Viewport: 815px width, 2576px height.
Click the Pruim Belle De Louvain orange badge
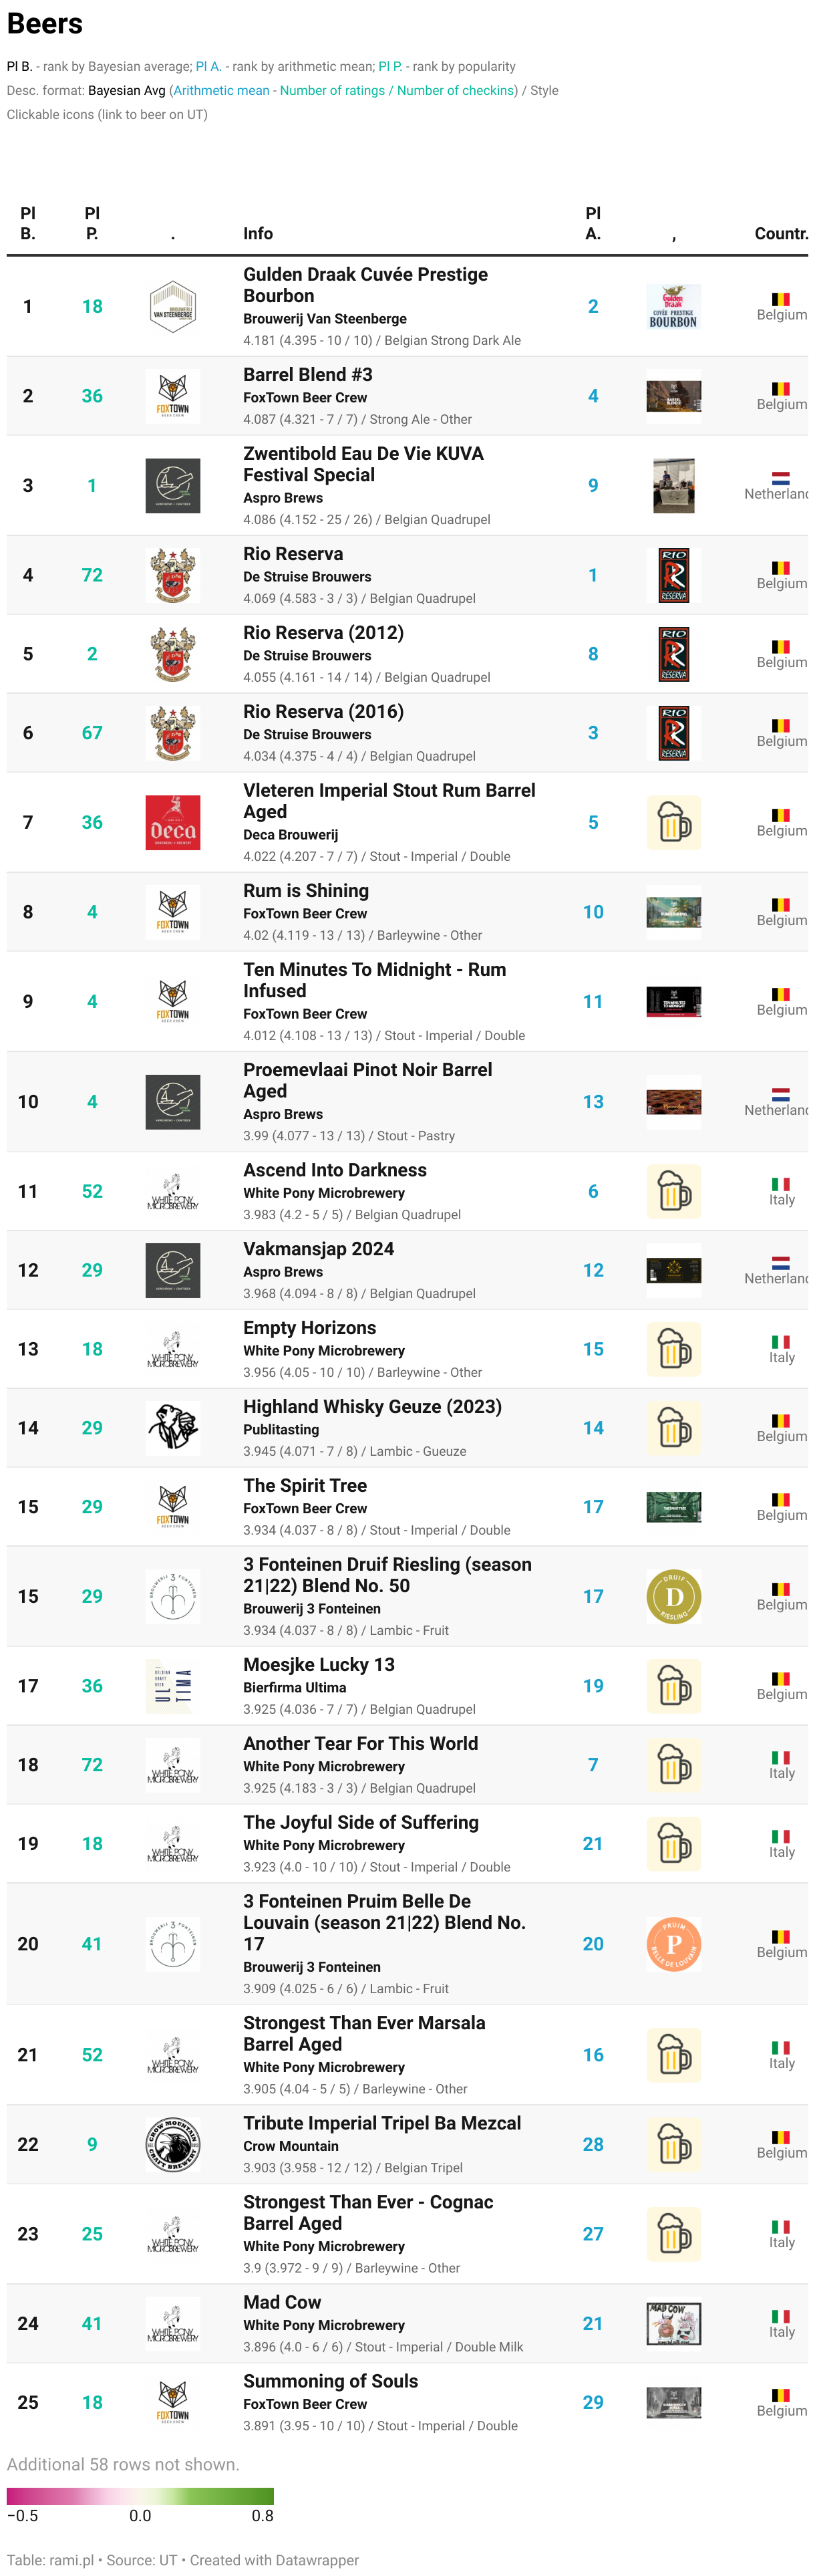[673, 1943]
